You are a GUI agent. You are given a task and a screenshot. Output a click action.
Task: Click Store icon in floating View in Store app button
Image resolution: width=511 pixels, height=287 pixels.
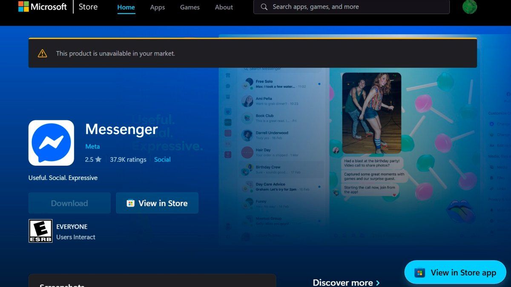point(420,273)
